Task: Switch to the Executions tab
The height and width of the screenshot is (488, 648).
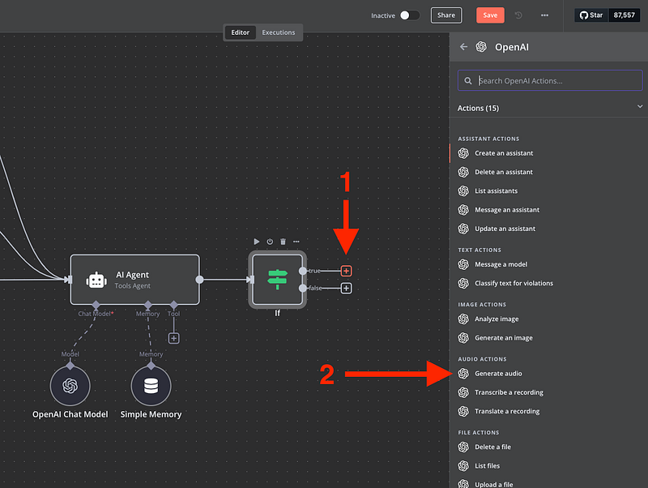Action: pos(278,32)
